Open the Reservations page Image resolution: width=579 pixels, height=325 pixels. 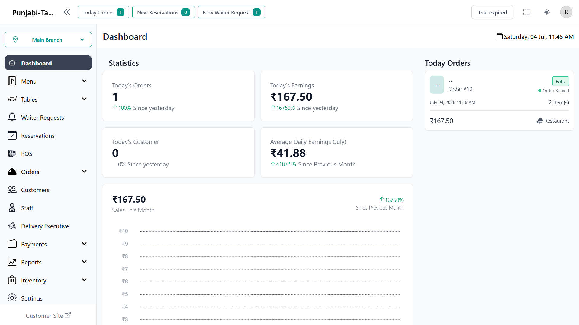click(x=48, y=135)
